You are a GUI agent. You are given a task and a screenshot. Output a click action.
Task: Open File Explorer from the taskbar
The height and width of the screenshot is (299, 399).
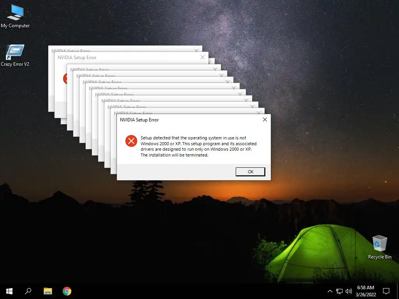pos(48,291)
